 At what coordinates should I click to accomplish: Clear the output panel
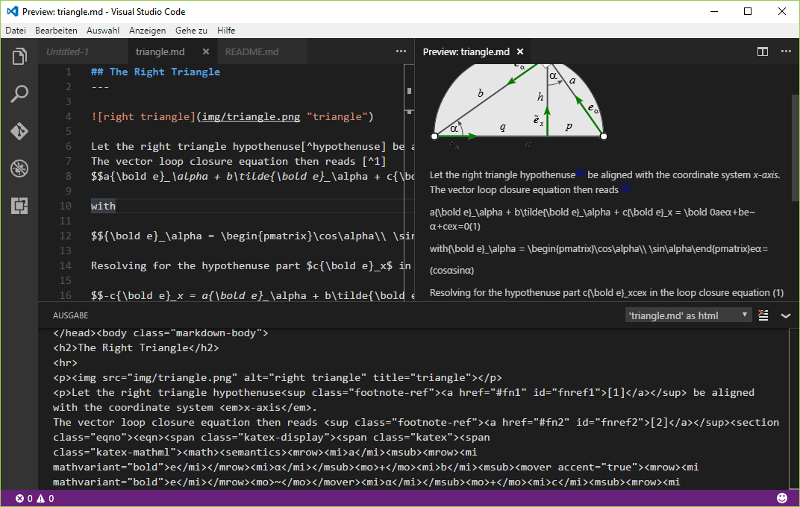click(x=763, y=315)
